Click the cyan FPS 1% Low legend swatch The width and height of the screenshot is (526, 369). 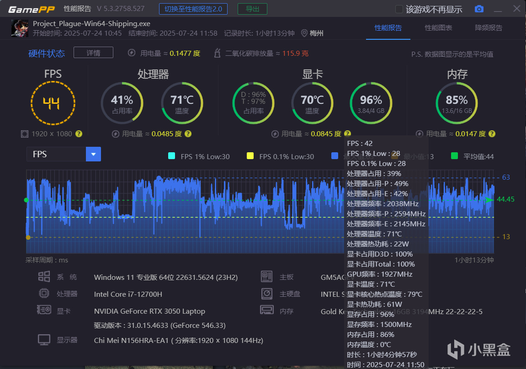171,156
